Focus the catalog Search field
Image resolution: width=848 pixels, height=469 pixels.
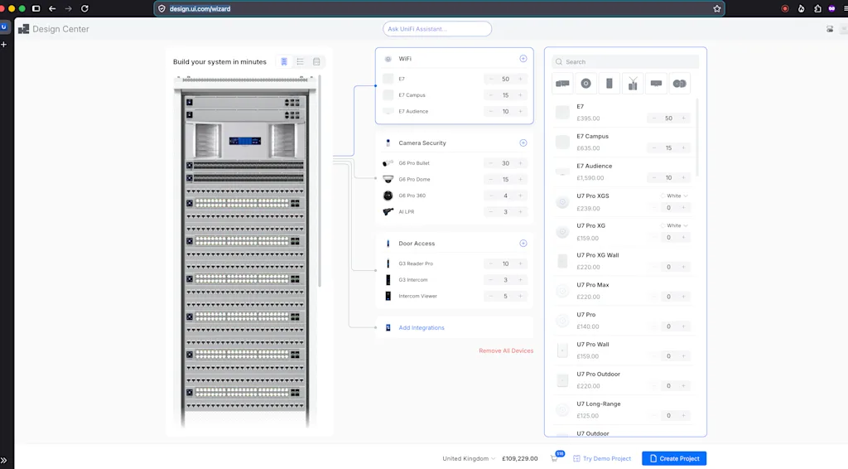(x=625, y=61)
